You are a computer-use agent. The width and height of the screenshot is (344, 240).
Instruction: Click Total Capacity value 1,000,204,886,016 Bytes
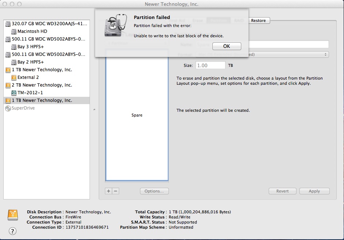click(x=200, y=212)
